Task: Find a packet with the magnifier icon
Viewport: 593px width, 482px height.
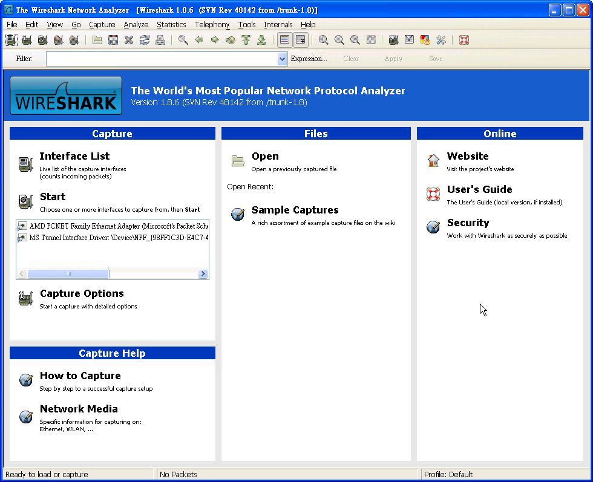Action: (183, 40)
